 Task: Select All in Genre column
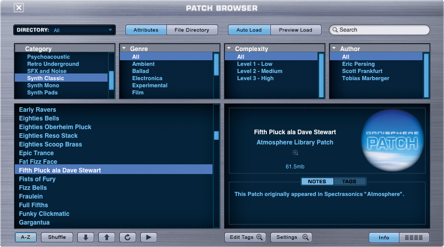(x=166, y=57)
